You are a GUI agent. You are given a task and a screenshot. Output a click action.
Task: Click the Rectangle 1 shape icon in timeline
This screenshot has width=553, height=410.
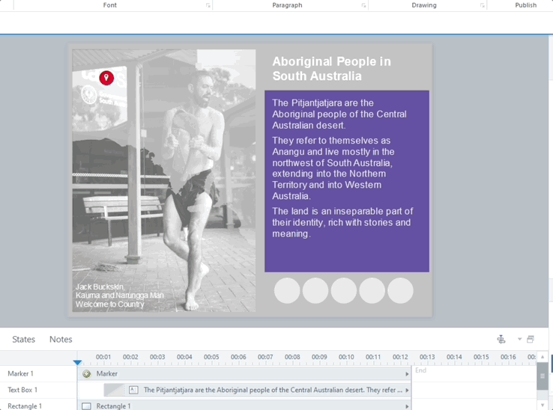point(86,406)
